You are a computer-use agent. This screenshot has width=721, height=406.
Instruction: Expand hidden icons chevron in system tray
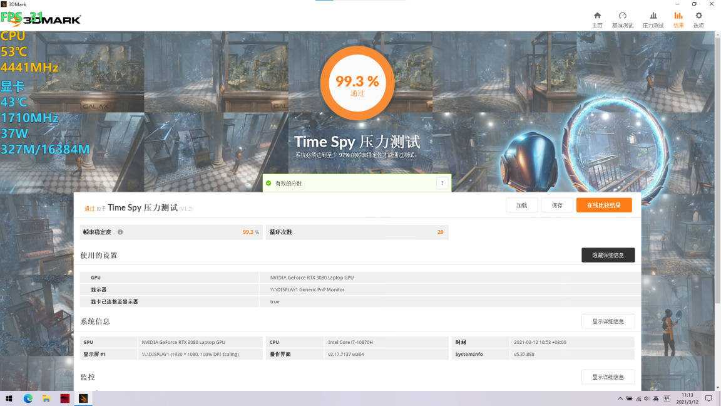coord(620,398)
